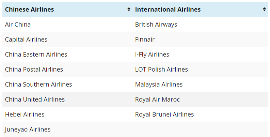Viewport: 270px width, 137px height.
Task: Select the International Airlines column header
Action: point(200,10)
